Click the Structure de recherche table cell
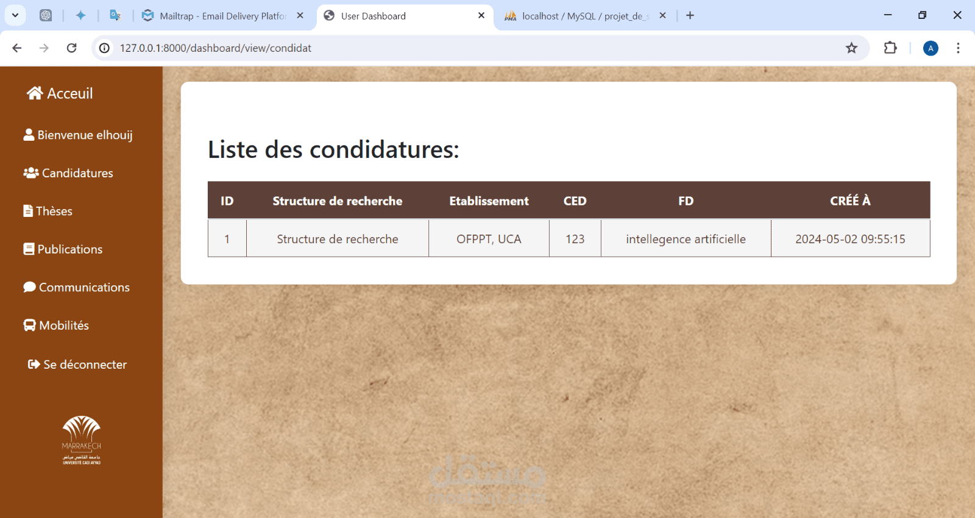The width and height of the screenshot is (975, 518). tap(338, 239)
